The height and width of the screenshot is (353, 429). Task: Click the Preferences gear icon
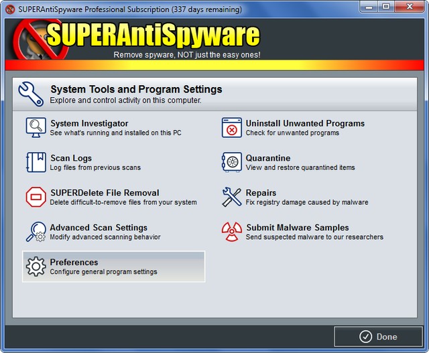coord(36,267)
